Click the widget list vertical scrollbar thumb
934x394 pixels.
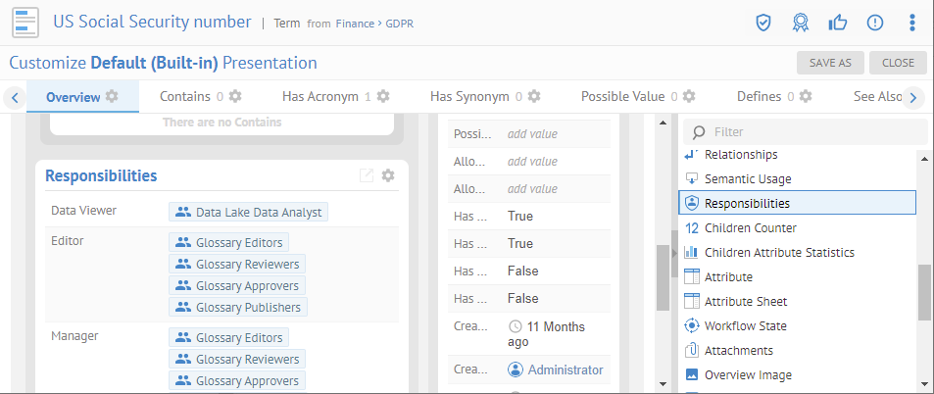(x=924, y=291)
